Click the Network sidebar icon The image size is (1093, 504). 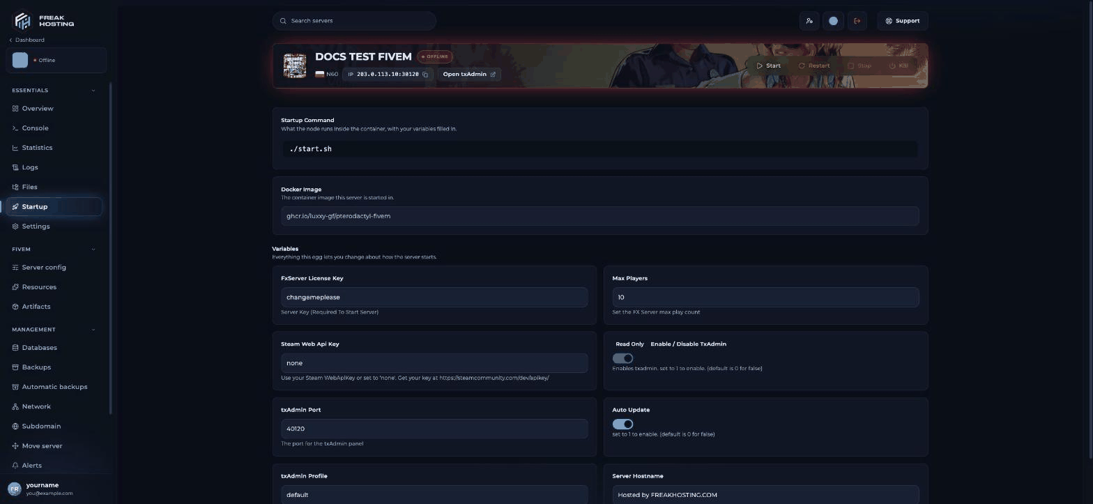[x=15, y=406]
